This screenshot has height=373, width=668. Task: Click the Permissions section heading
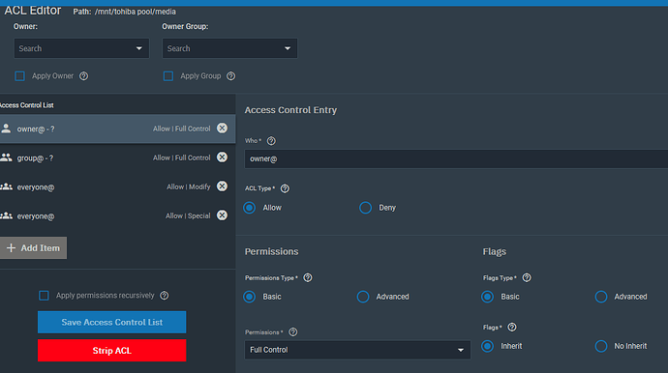pyautogui.click(x=271, y=251)
